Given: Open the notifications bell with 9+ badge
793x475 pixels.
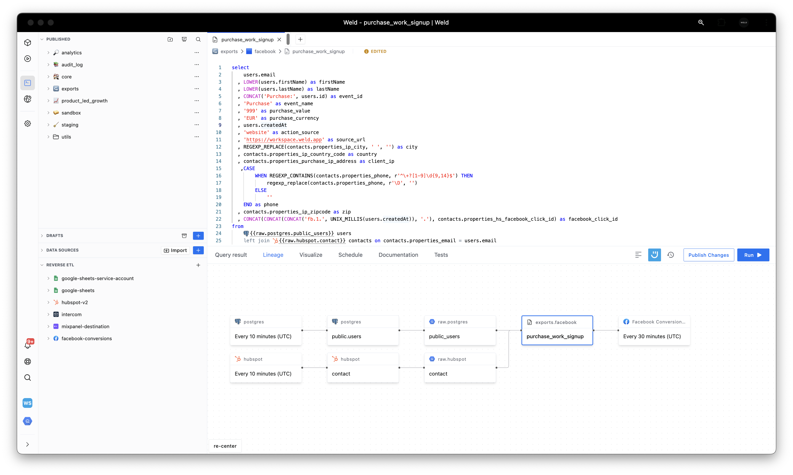Looking at the screenshot, I should point(28,345).
